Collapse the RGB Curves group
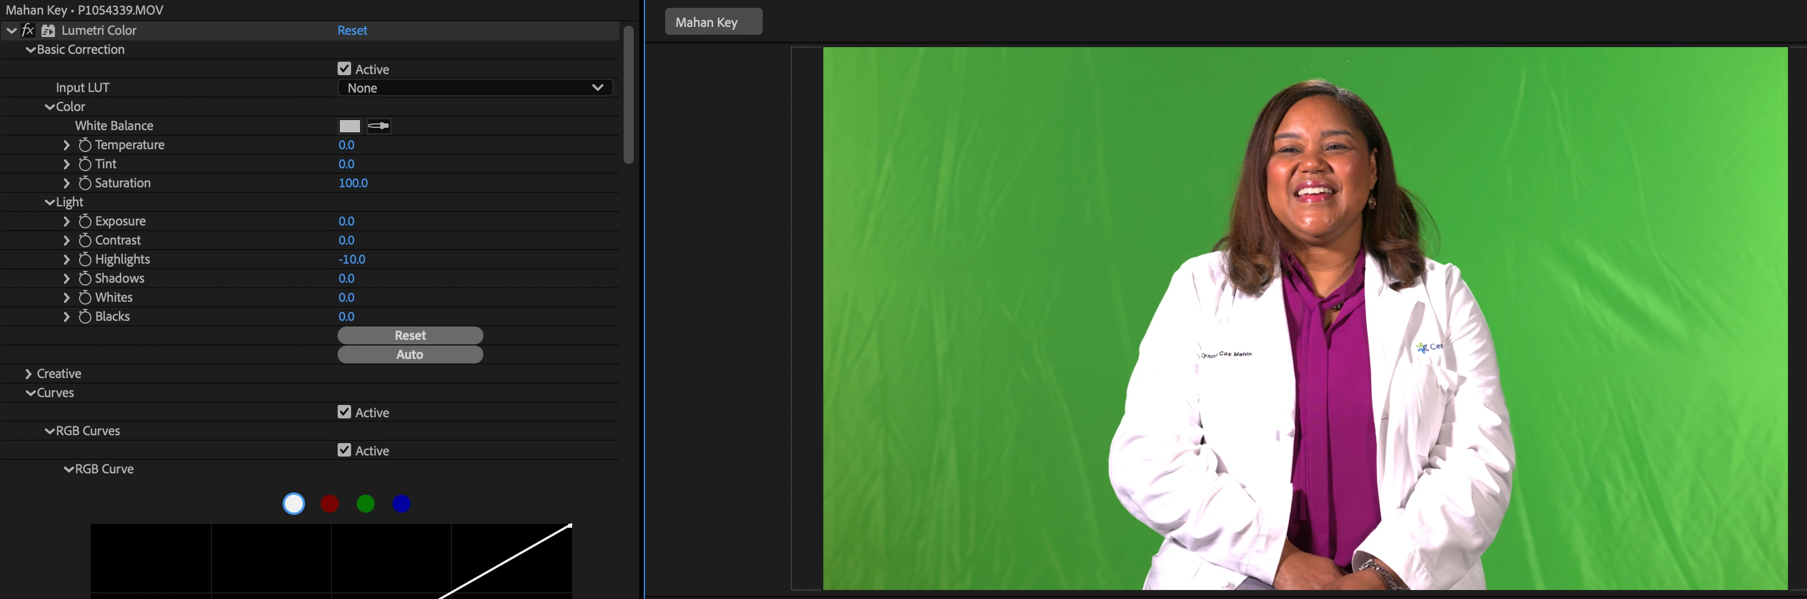The width and height of the screenshot is (1807, 599). (x=50, y=431)
